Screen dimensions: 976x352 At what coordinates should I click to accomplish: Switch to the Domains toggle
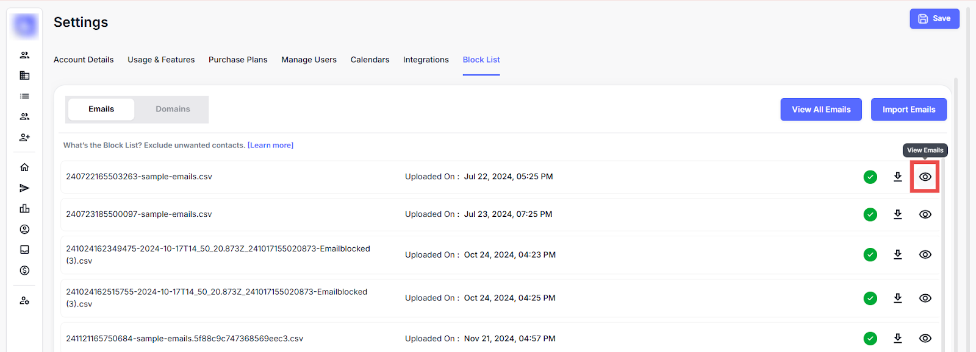[x=173, y=109]
